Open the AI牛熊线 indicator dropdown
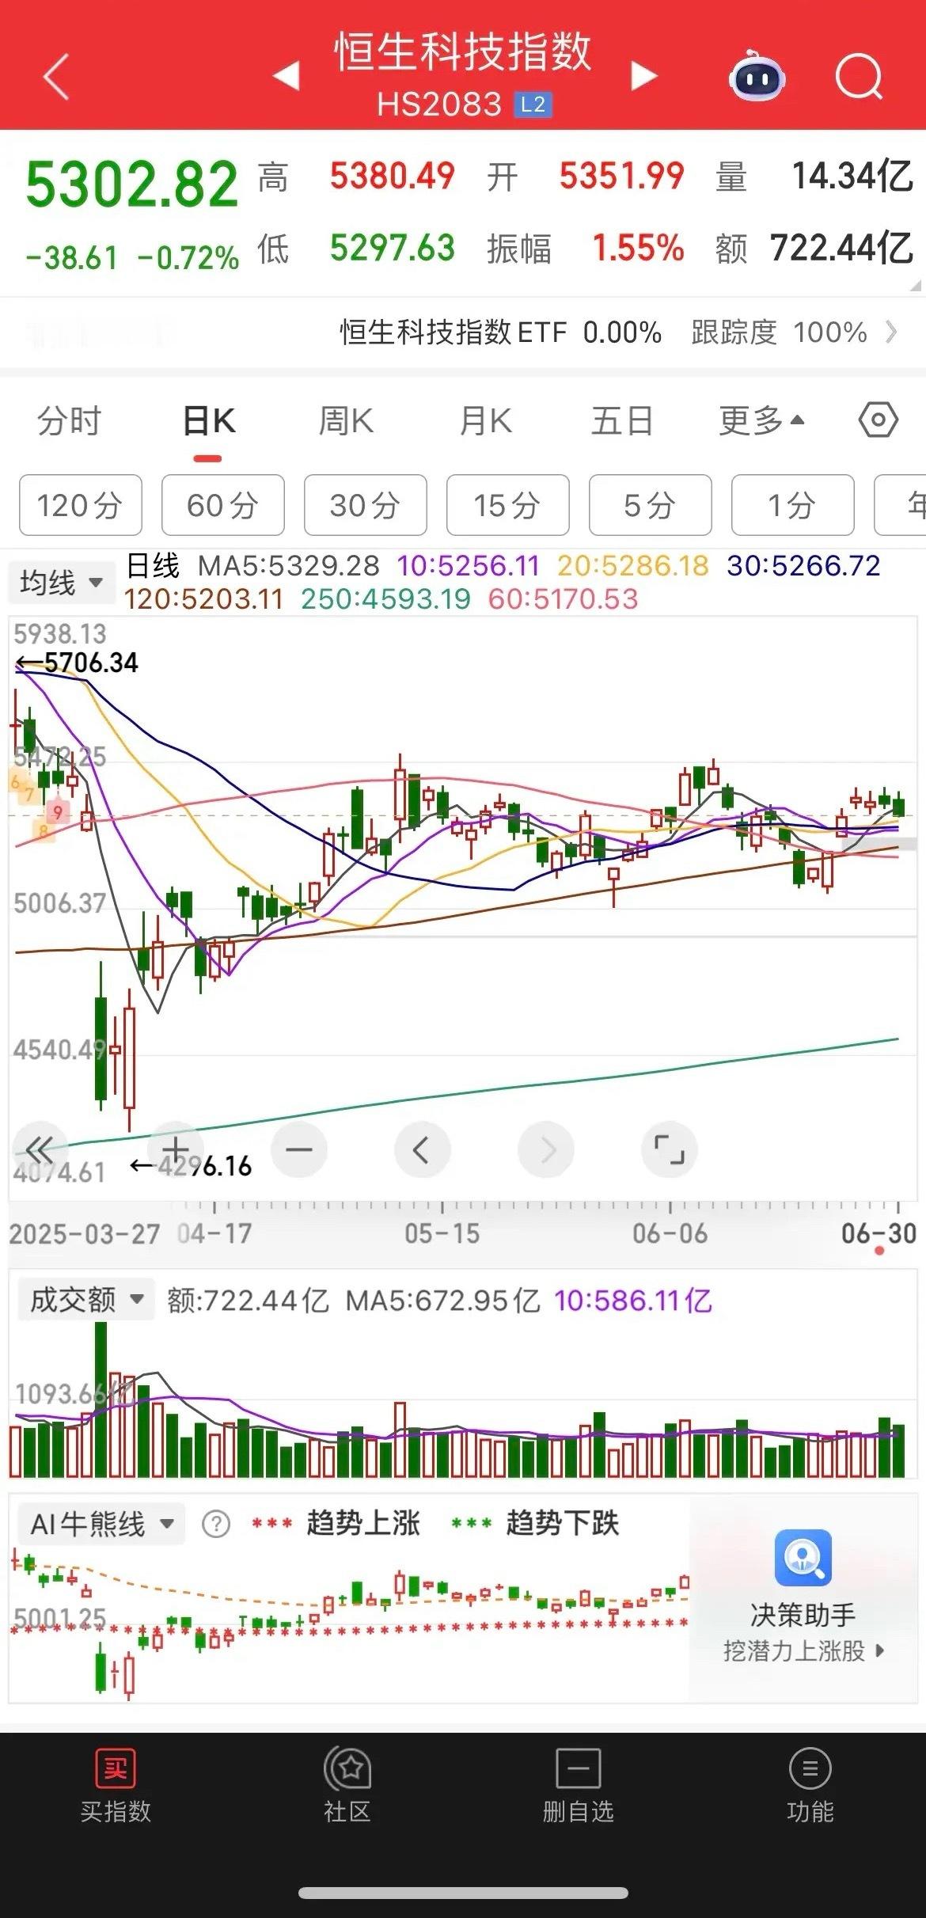 click(101, 1524)
